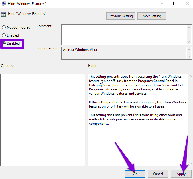Click the 'This setting does not prevent' paragraph
Viewport: 193px width, 179px height.
pos(135,119)
